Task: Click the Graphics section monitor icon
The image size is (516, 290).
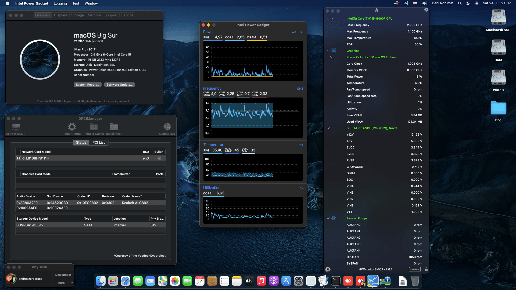Action: pyautogui.click(x=334, y=51)
